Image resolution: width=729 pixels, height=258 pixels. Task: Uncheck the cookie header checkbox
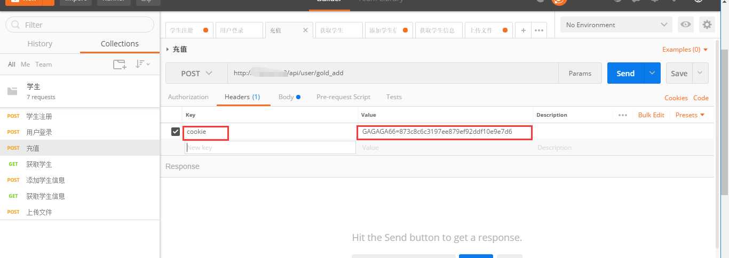coord(175,131)
